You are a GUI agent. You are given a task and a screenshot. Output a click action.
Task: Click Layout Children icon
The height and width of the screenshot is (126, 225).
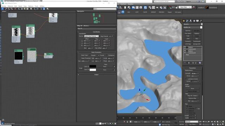click(x=38, y=9)
